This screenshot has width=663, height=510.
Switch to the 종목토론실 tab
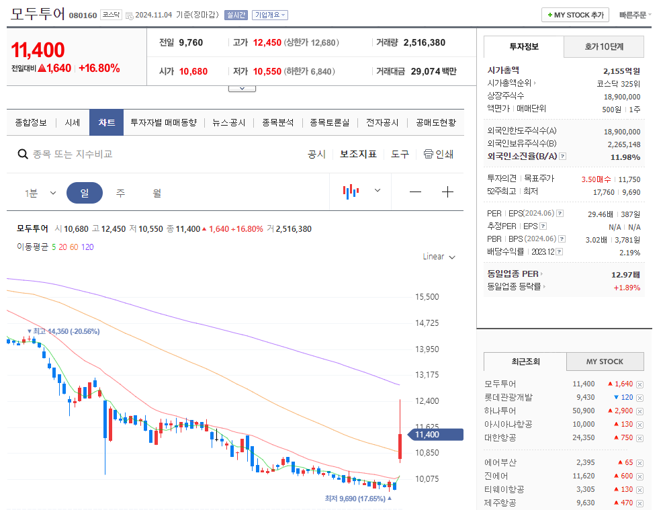[x=330, y=123]
